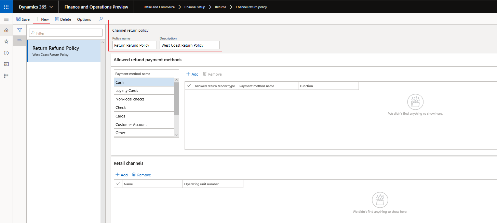Sort by Allowed return tender type column
Viewport: 497px width, 223px height.
pyautogui.click(x=215, y=86)
